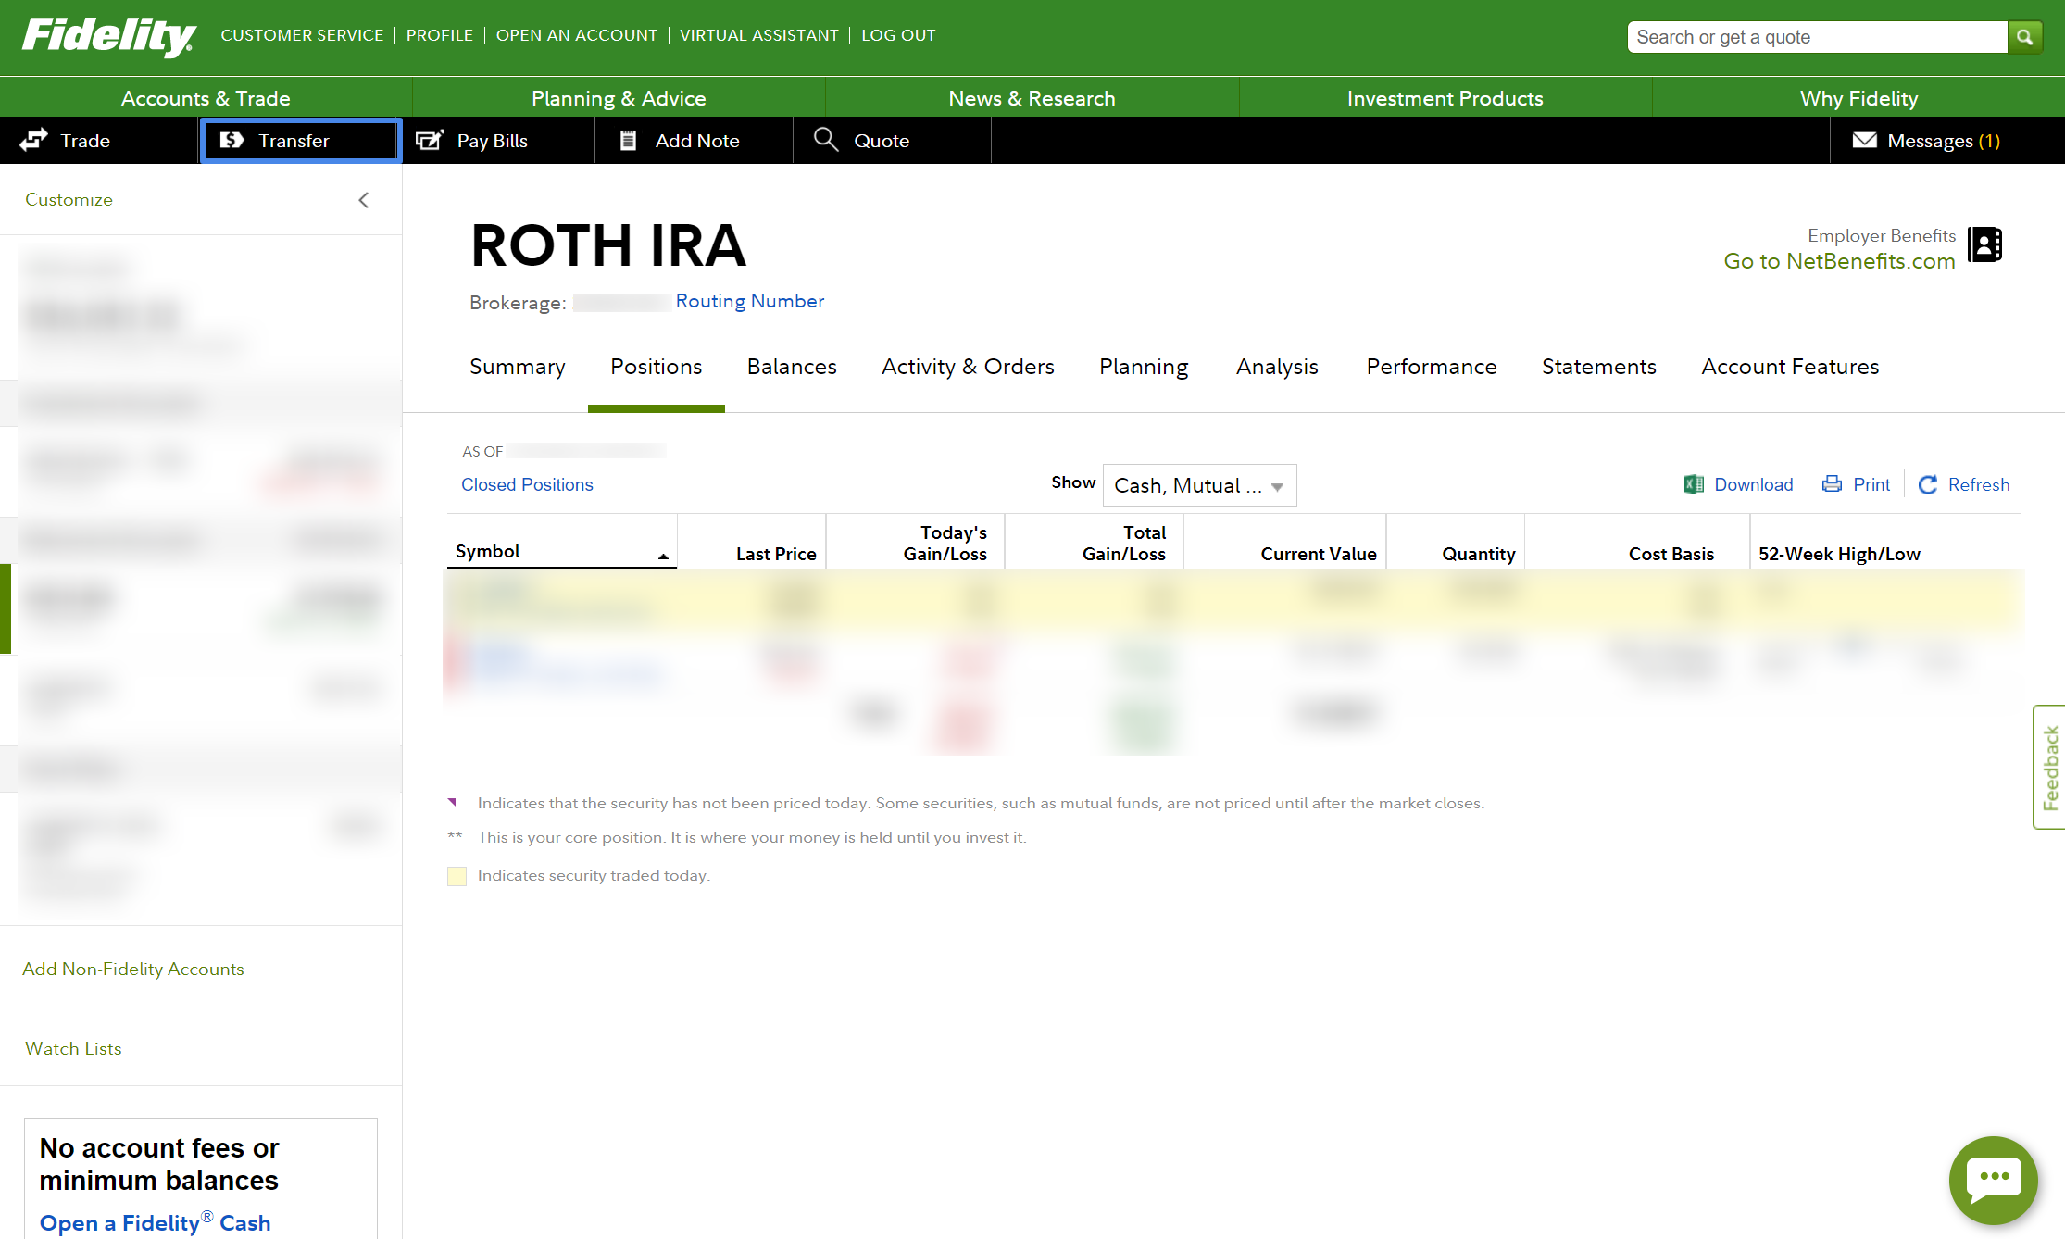Click the Search or get a quote field

pyautogui.click(x=1817, y=37)
